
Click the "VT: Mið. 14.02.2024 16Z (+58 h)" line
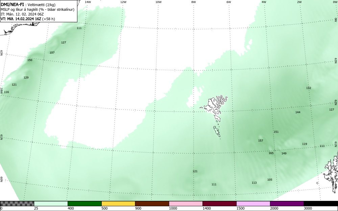tap(28, 19)
